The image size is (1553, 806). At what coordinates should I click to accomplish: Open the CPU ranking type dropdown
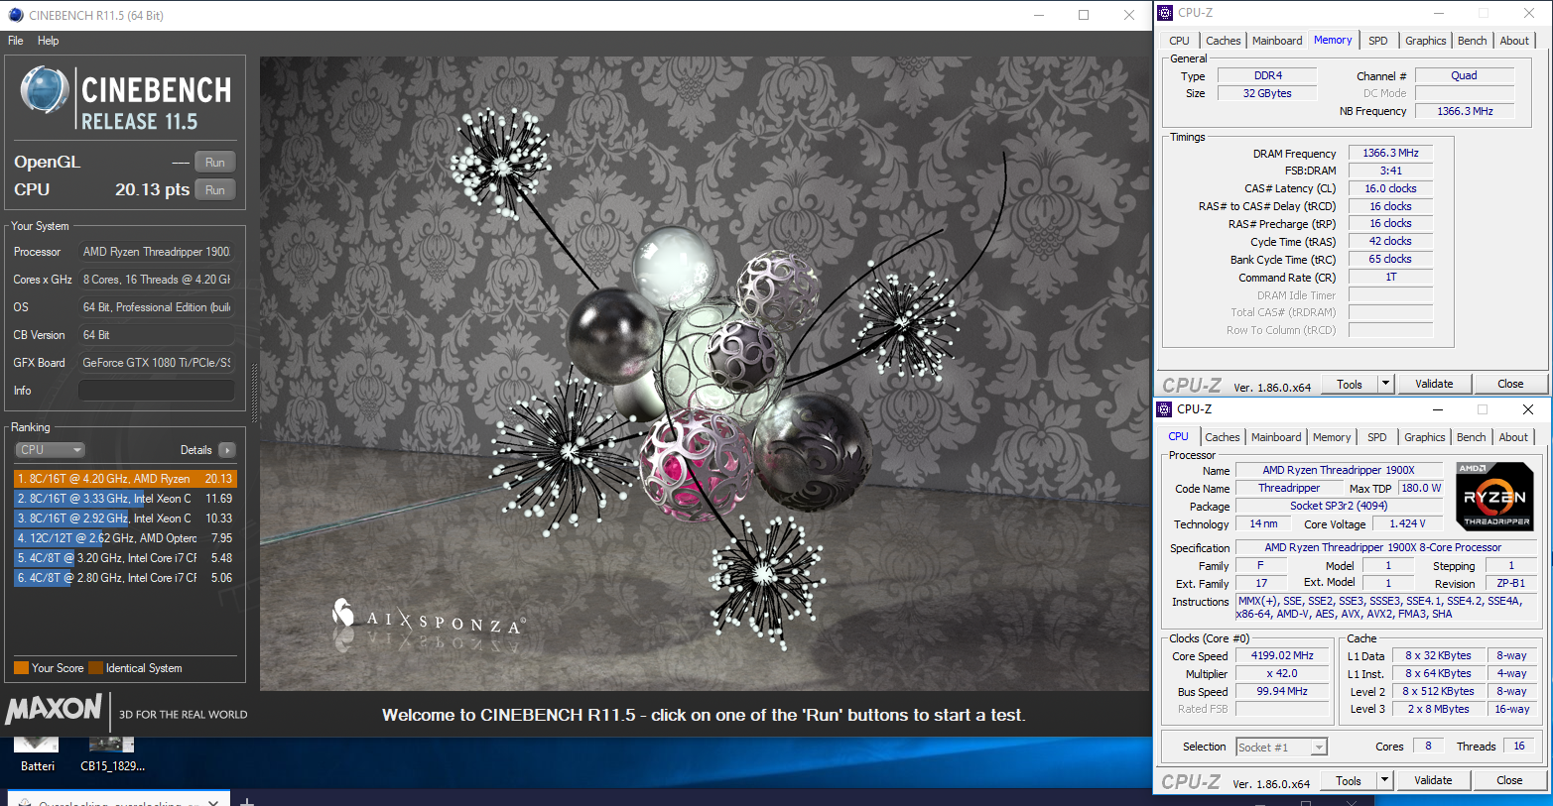tap(51, 450)
